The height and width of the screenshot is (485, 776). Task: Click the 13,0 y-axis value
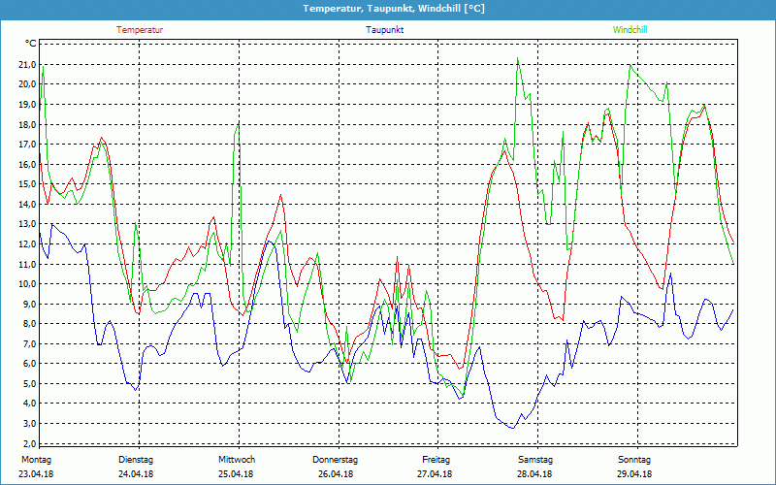click(x=28, y=224)
